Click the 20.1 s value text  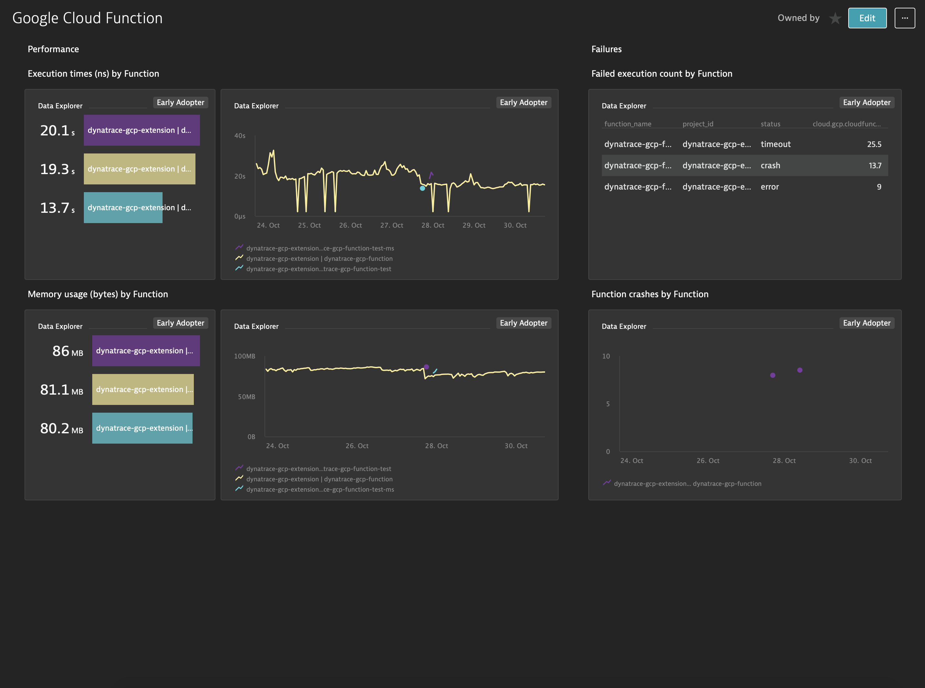(x=57, y=130)
